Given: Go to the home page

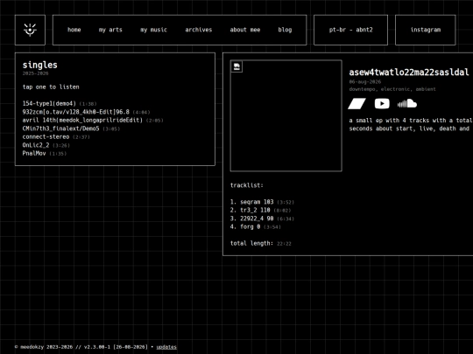Looking at the screenshot, I should (x=74, y=30).
